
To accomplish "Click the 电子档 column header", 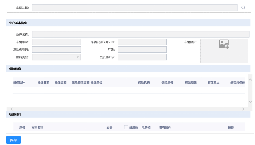I will [x=146, y=127].
